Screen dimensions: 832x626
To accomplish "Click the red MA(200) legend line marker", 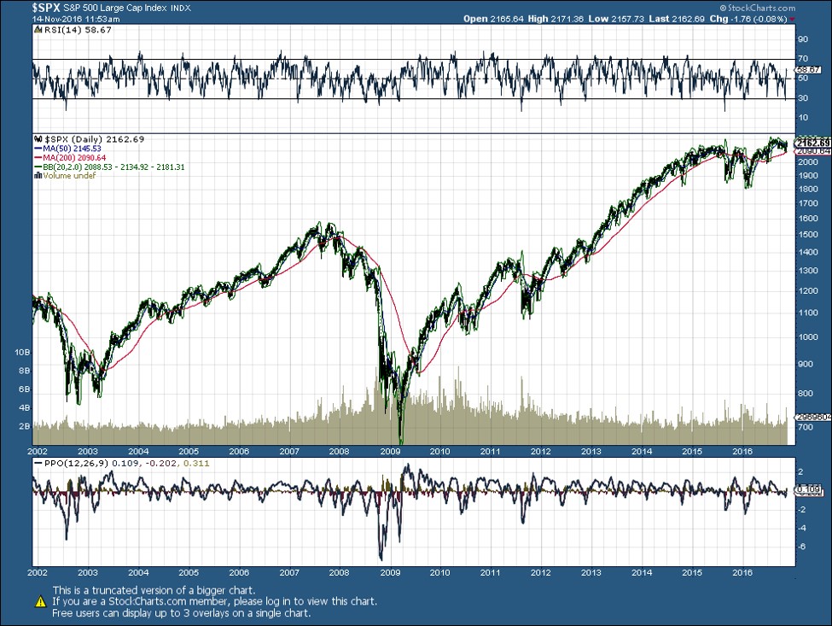I will point(38,158).
